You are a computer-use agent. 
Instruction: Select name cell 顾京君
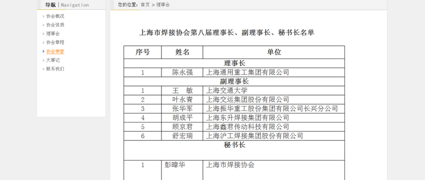click(182, 126)
